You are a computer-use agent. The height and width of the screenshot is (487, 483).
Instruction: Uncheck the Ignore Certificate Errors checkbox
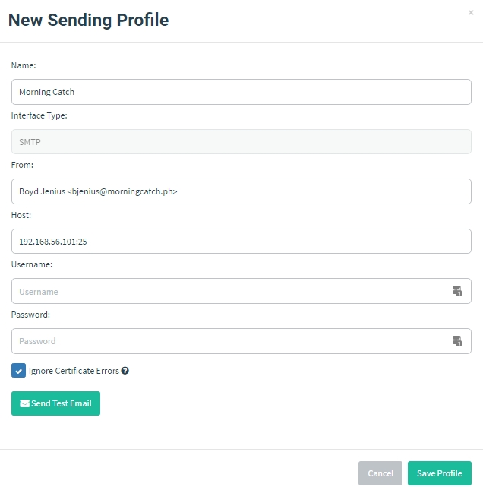19,371
